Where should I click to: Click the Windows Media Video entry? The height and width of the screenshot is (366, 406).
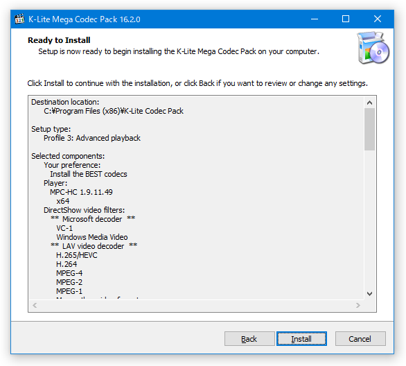point(92,237)
